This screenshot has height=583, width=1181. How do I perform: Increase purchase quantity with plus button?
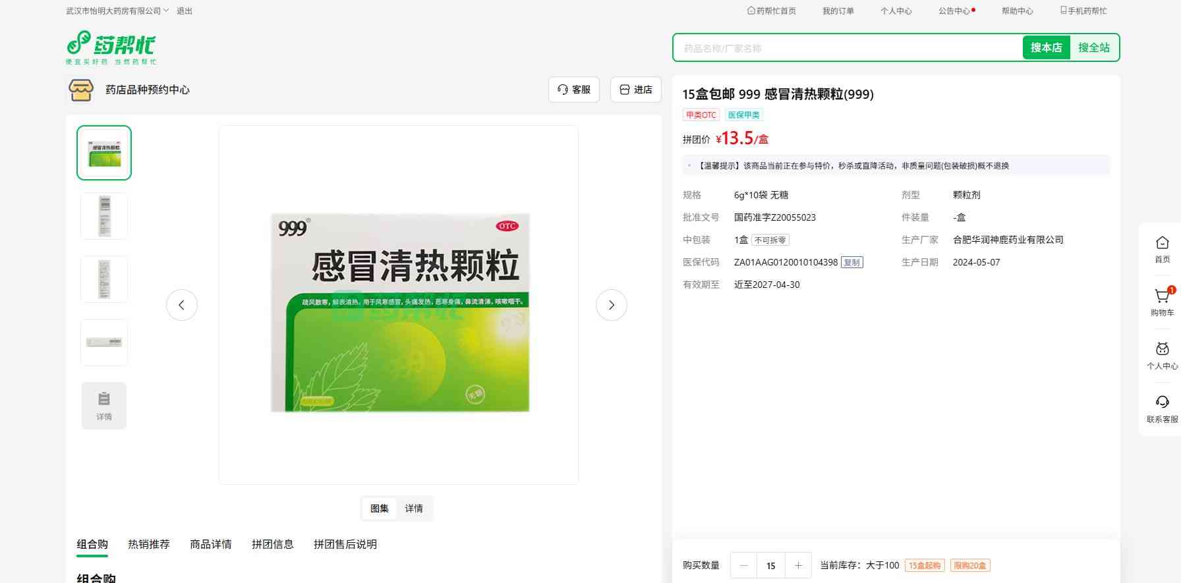click(x=798, y=565)
